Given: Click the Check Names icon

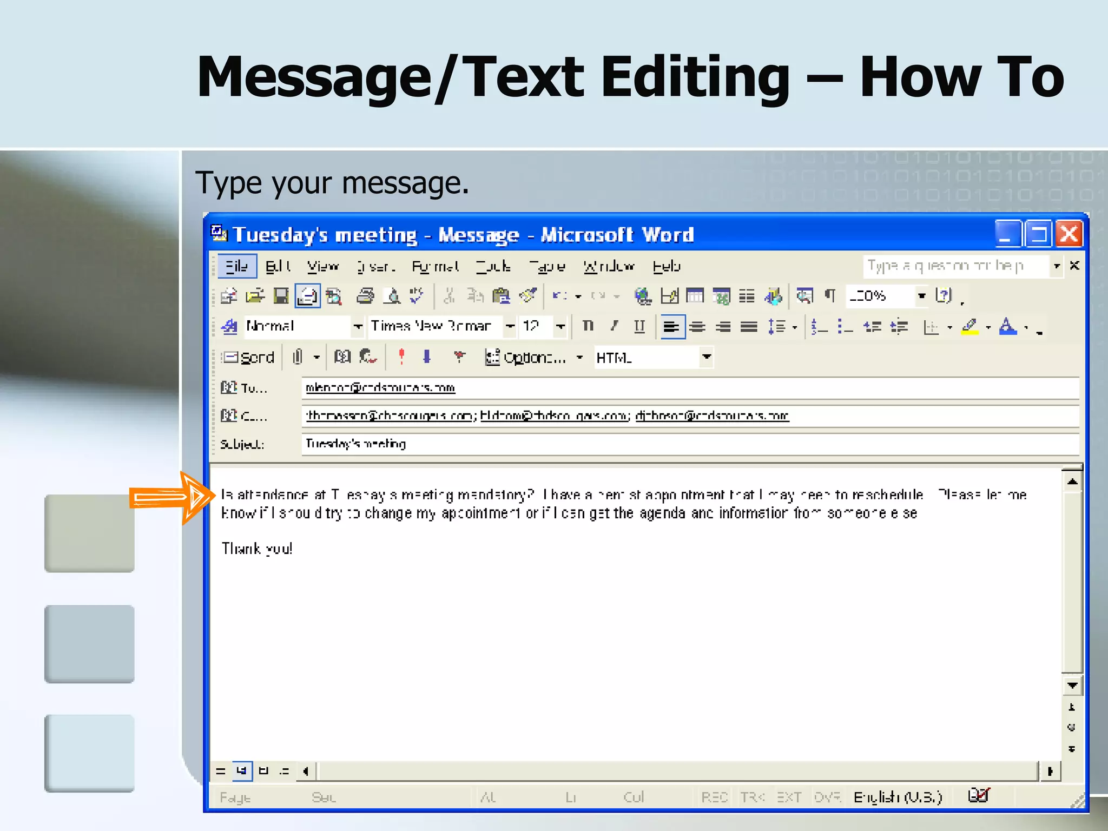Looking at the screenshot, I should 368,357.
